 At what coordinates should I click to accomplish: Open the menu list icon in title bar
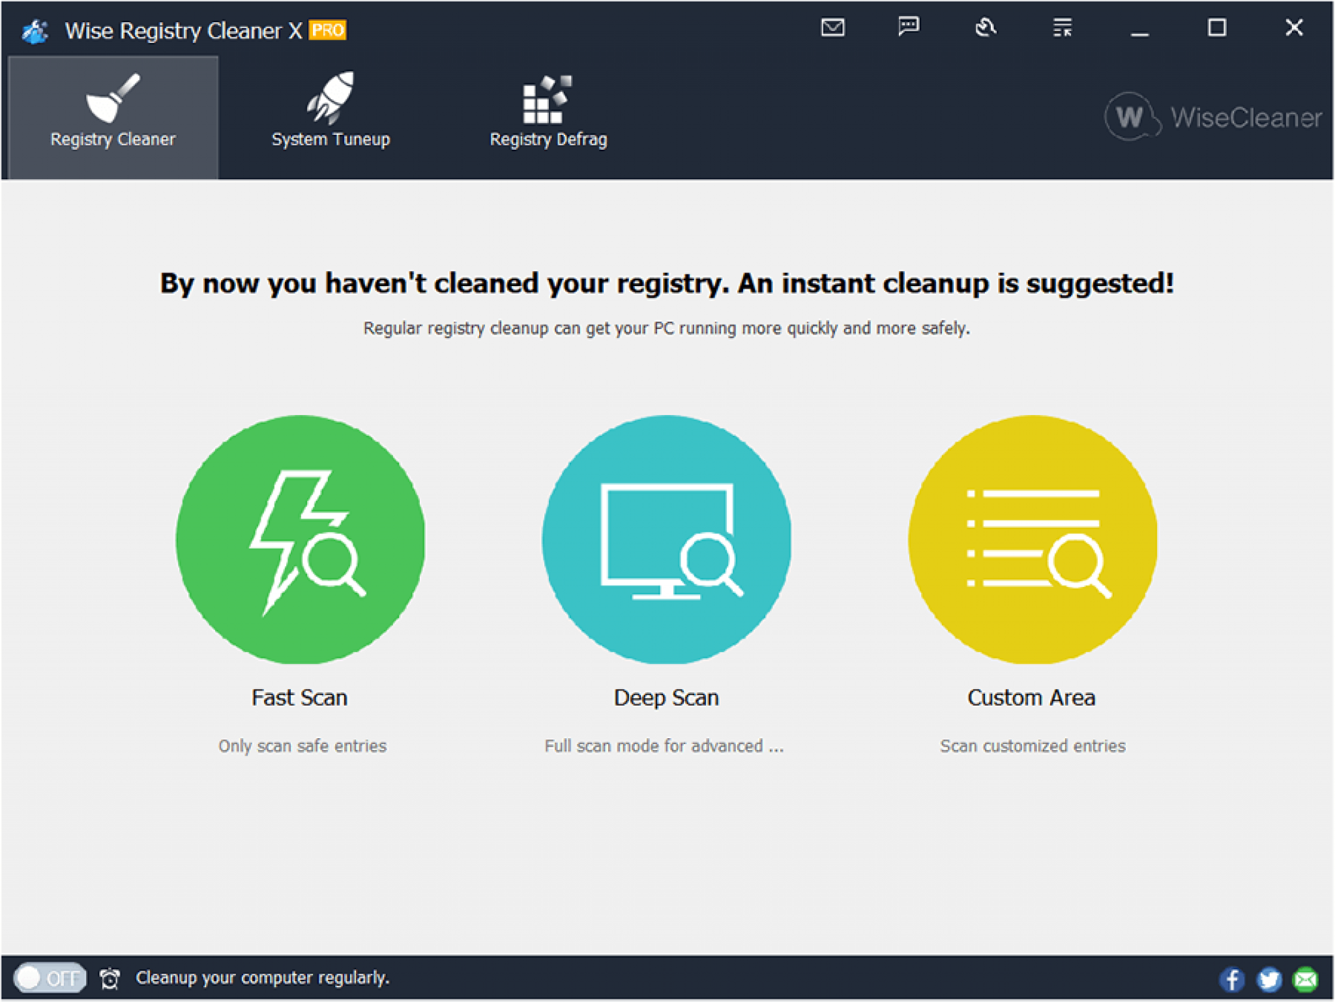pyautogui.click(x=1063, y=27)
